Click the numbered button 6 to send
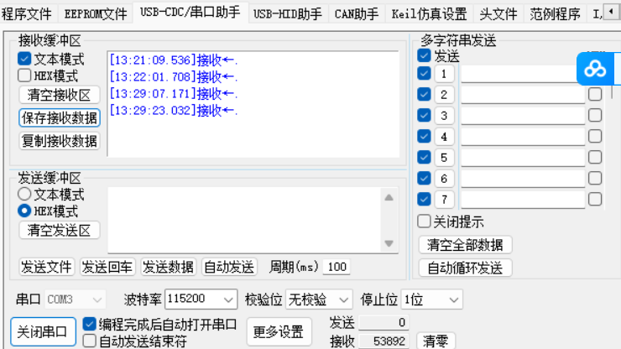 pyautogui.click(x=444, y=178)
